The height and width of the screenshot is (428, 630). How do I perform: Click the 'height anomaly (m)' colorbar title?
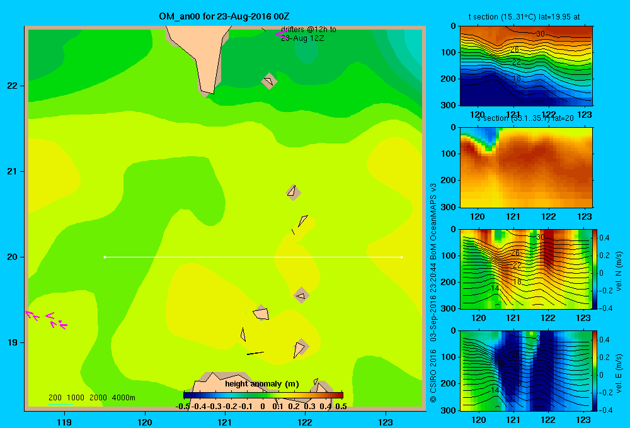tap(262, 384)
